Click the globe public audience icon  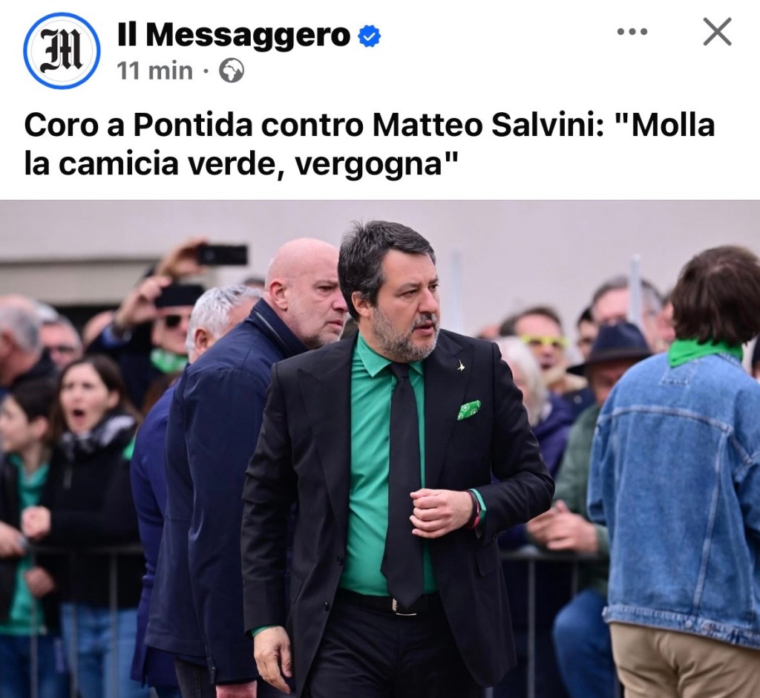(232, 71)
